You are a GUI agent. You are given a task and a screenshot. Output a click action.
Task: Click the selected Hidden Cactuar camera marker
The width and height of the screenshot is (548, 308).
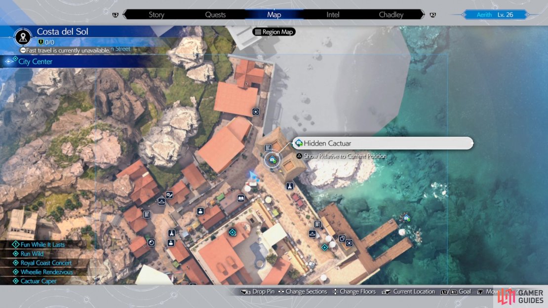point(272,160)
